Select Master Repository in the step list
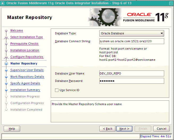This screenshot has height=140, width=174. [x=24, y=63]
